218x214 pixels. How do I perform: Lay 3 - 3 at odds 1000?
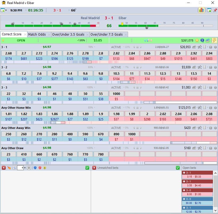(x=116, y=94)
